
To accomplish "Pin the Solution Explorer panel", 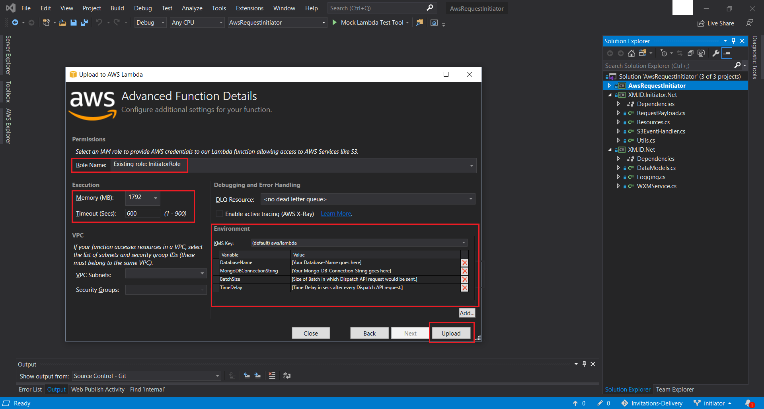I will (734, 41).
